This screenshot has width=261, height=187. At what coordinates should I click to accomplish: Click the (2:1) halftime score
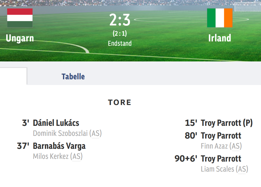click(x=120, y=34)
